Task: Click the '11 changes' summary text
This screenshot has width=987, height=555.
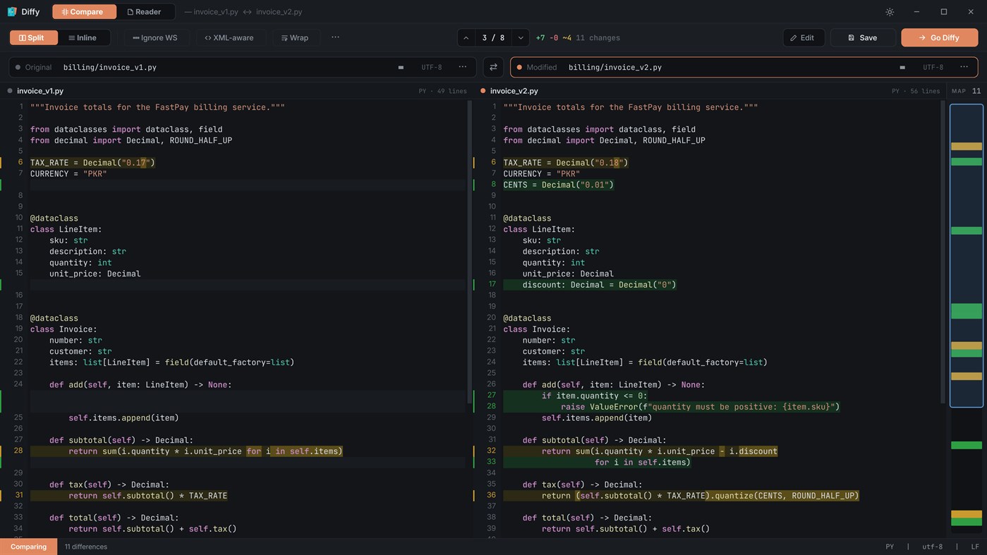Action: point(598,37)
